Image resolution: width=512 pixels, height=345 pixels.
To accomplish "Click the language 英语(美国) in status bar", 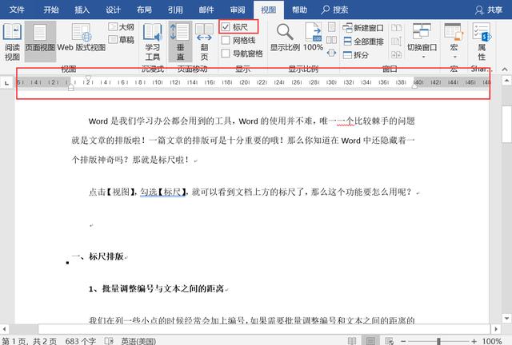I will pyautogui.click(x=138, y=341).
